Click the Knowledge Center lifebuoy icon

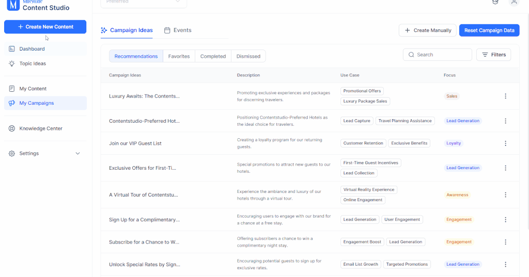[x=12, y=128]
